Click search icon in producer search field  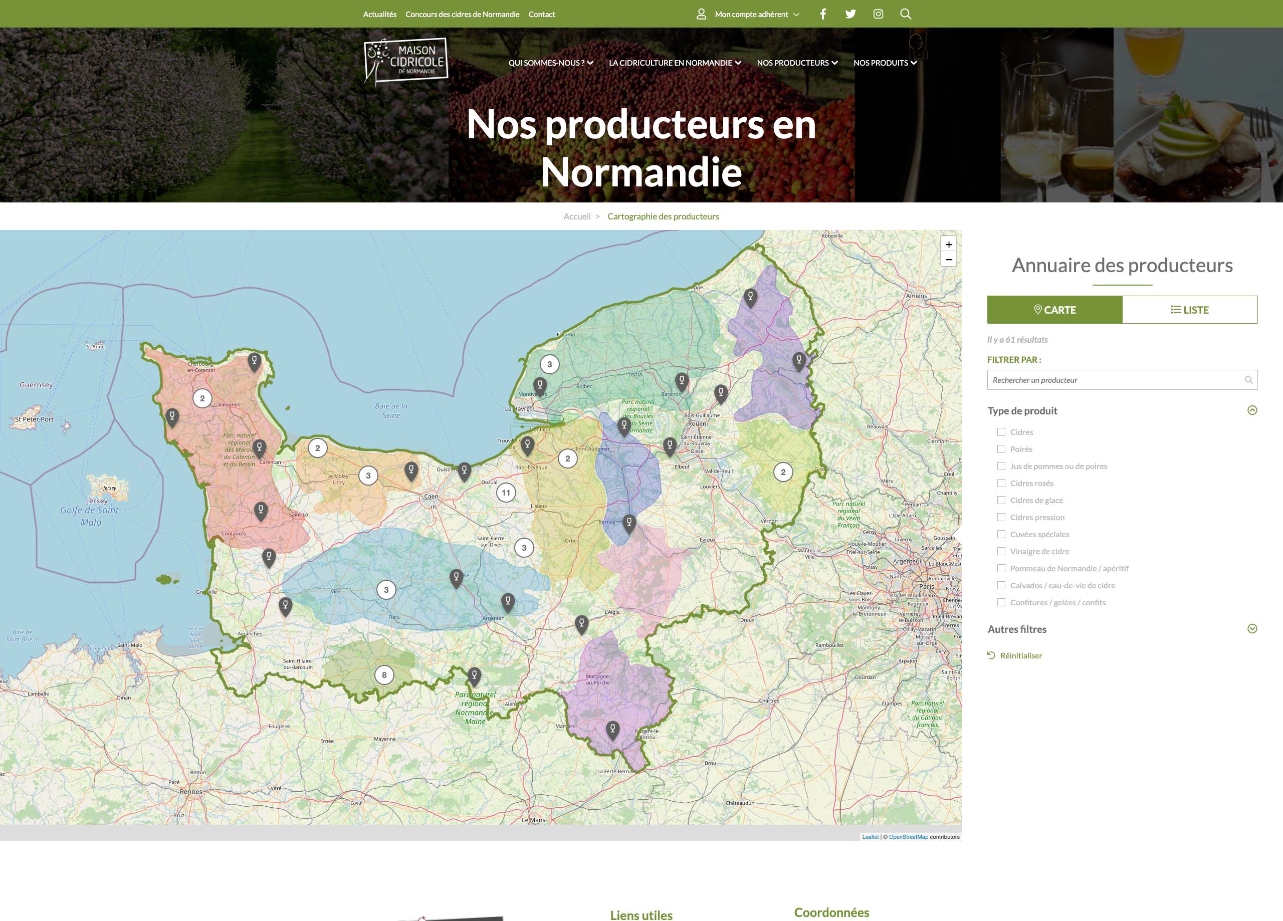pyautogui.click(x=1248, y=380)
